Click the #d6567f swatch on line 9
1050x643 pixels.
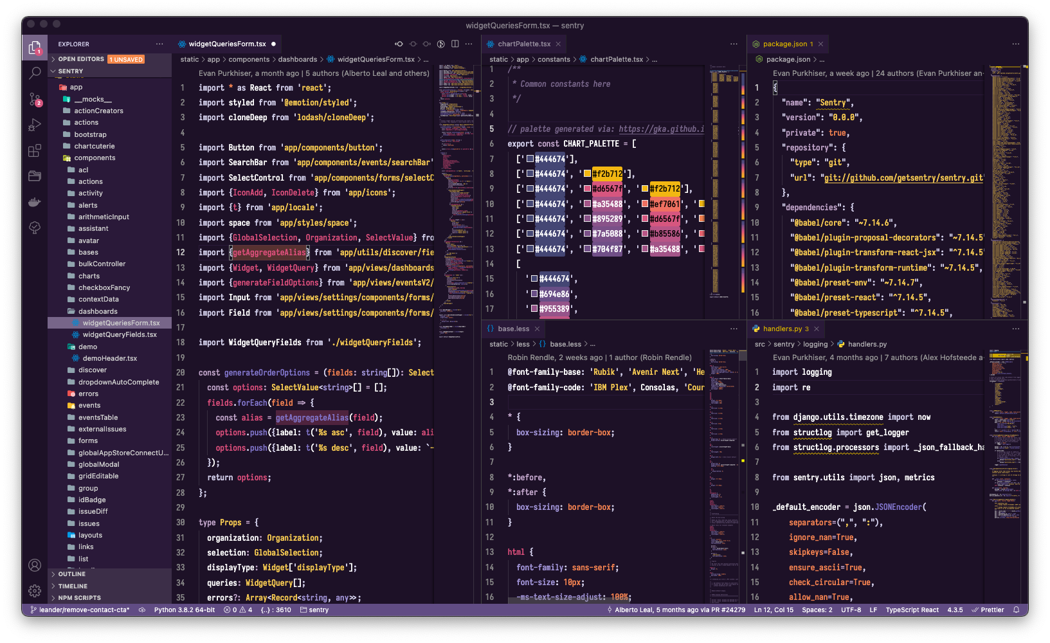tap(587, 188)
